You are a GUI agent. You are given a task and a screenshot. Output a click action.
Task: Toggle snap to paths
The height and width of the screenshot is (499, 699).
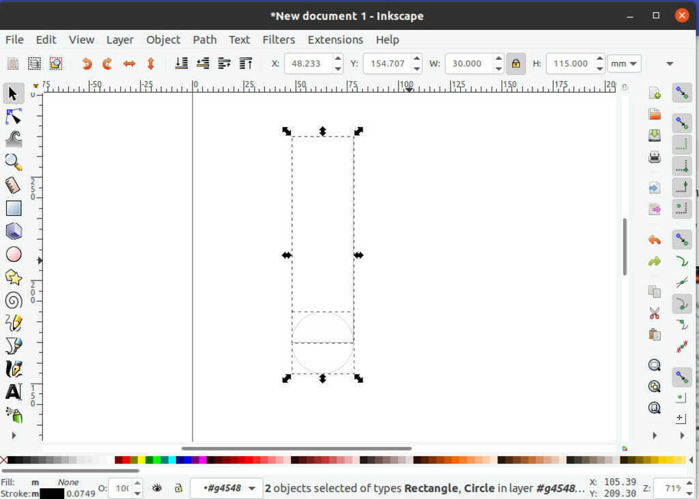click(682, 261)
